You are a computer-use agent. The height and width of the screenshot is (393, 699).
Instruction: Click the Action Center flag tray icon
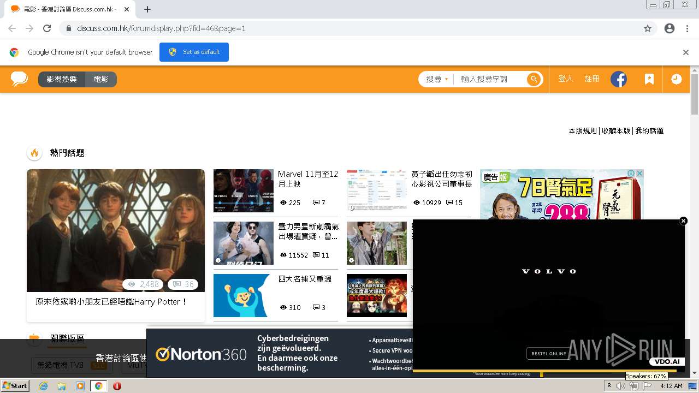[x=647, y=386]
